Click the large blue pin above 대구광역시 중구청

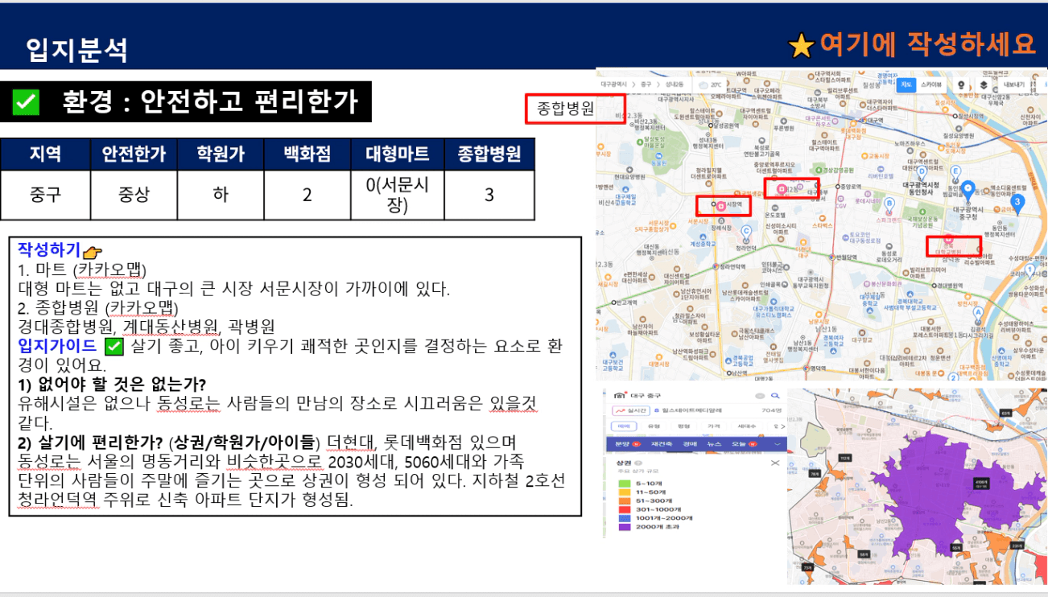[968, 190]
